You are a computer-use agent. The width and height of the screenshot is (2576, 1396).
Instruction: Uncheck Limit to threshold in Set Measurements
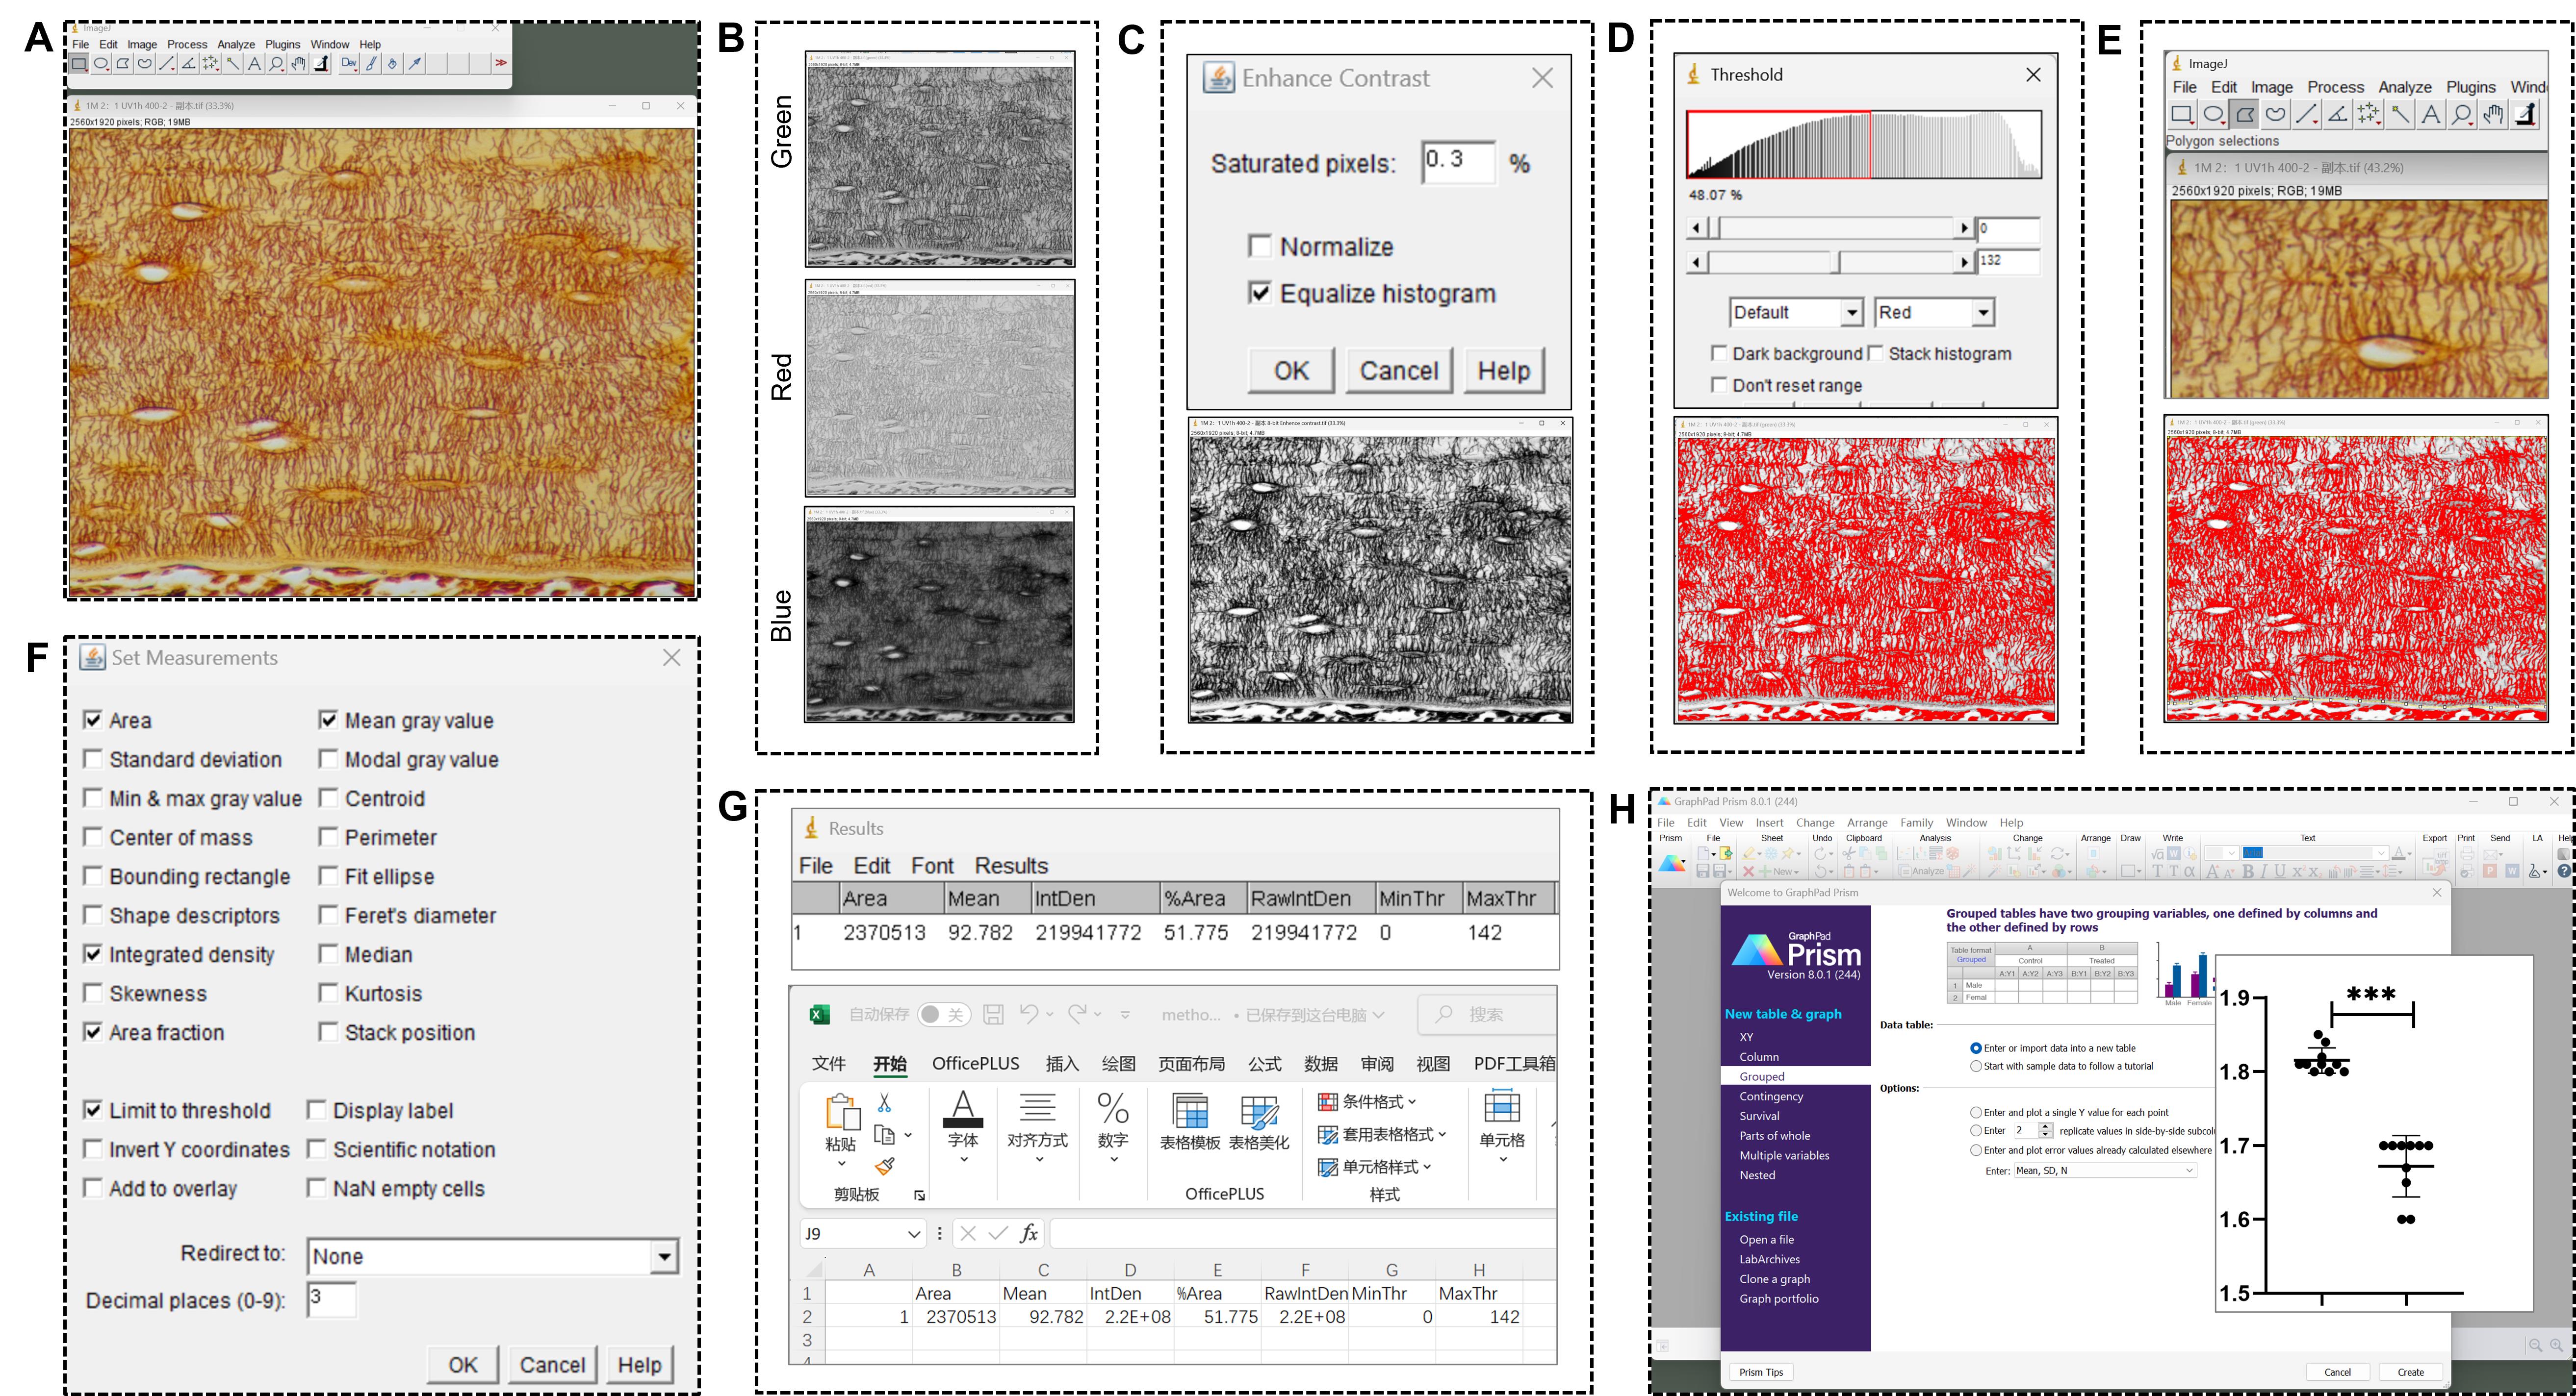tap(93, 1109)
